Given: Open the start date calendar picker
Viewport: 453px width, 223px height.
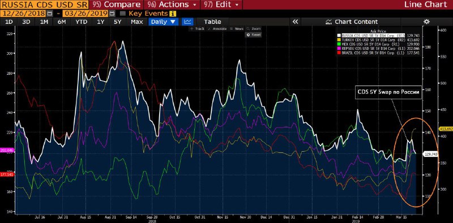Looking at the screenshot, I should [49, 14].
